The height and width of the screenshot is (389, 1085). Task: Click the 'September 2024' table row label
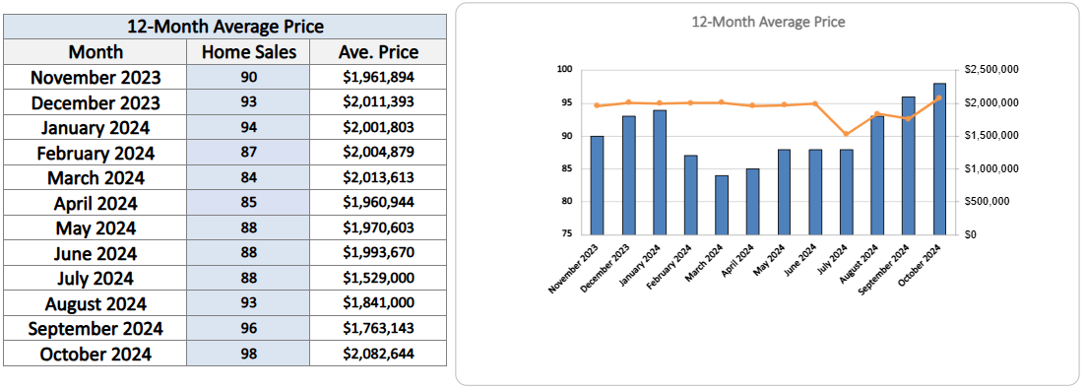coord(96,328)
